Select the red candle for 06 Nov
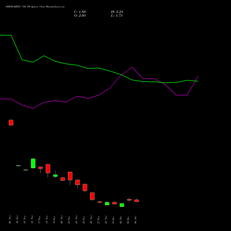Image resolution: width=231 pixels, height=231 pixels. 11,122
